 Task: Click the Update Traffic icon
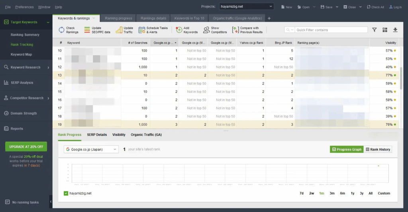click(x=119, y=30)
